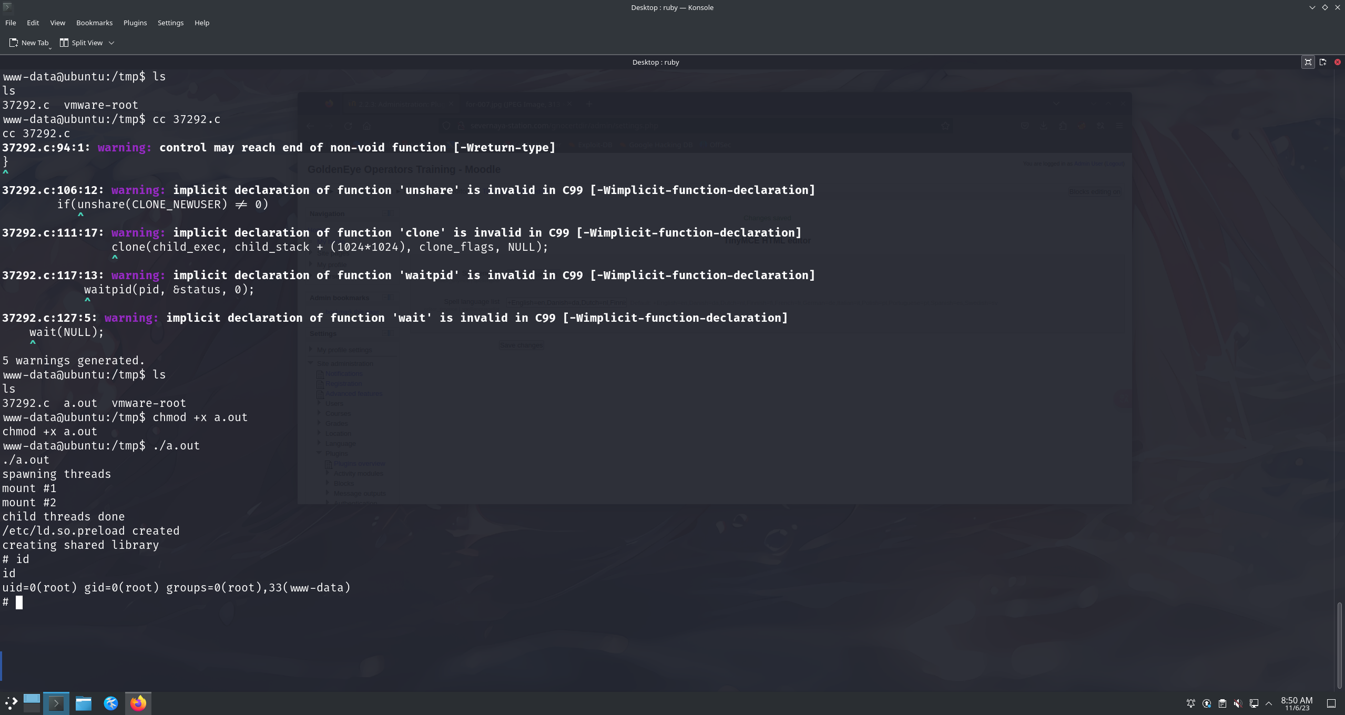Maximize the current terminal split pane
Viewport: 1345px width, 715px height.
(x=1308, y=62)
